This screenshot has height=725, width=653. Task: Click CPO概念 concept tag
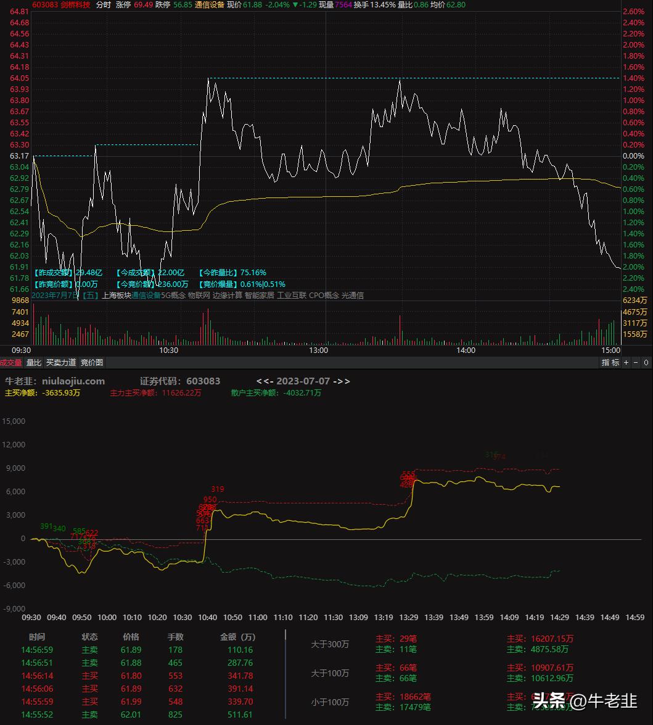point(324,295)
